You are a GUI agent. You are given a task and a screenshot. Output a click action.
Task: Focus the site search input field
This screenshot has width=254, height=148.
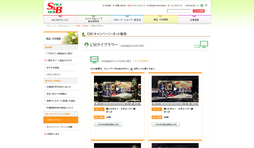tap(179, 11)
